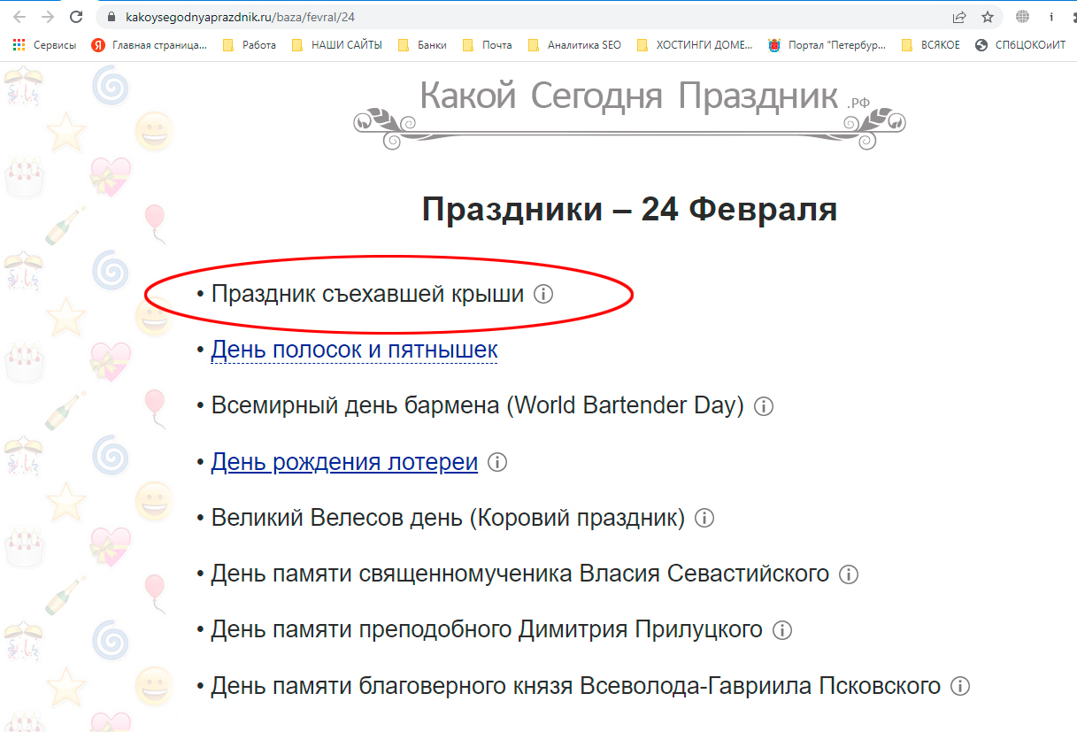Open the Сервисы apps bookmark
Image resolution: width=1077 pixels, height=732 pixels.
[44, 45]
